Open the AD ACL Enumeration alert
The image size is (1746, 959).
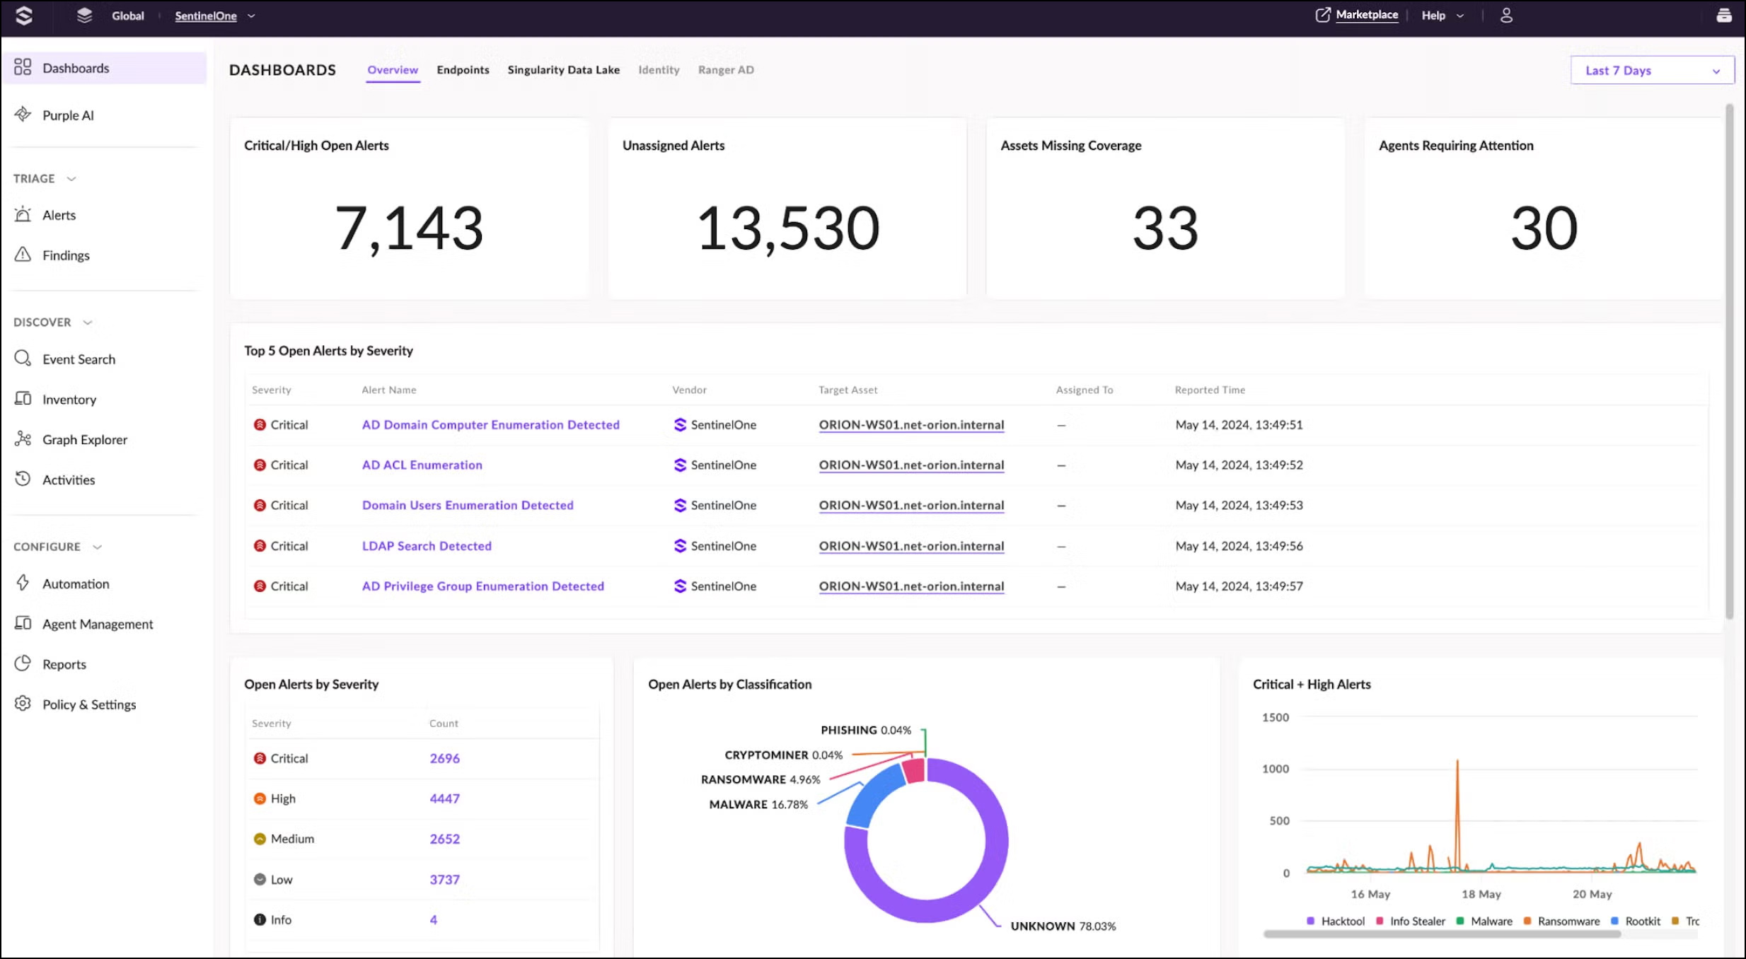[422, 465]
